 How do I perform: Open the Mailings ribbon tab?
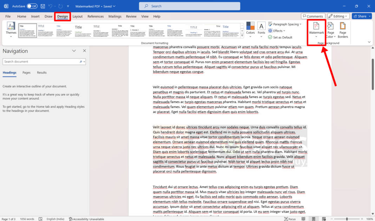tap(114, 16)
